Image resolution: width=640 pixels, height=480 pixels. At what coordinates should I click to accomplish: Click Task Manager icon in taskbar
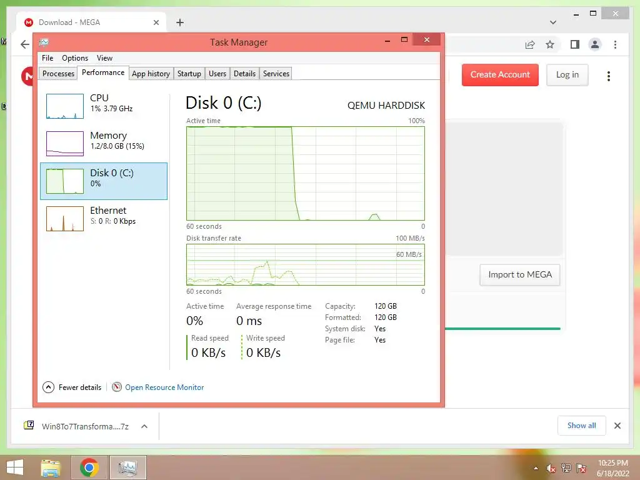click(x=127, y=467)
